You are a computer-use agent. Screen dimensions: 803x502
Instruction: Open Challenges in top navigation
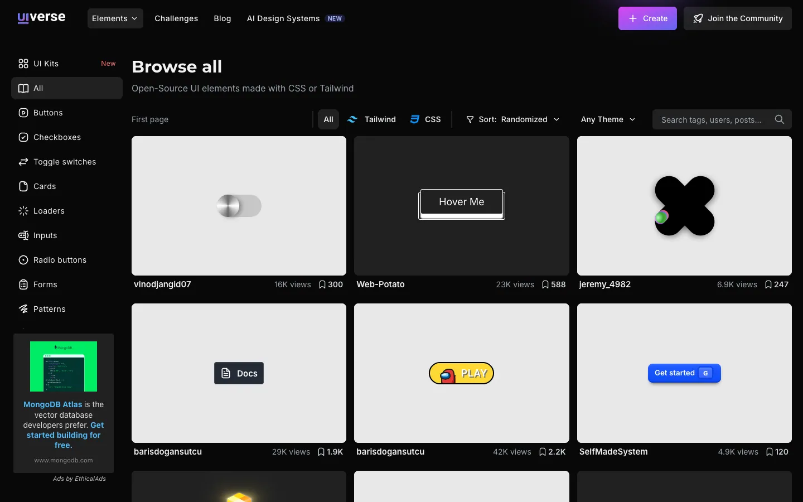(176, 18)
